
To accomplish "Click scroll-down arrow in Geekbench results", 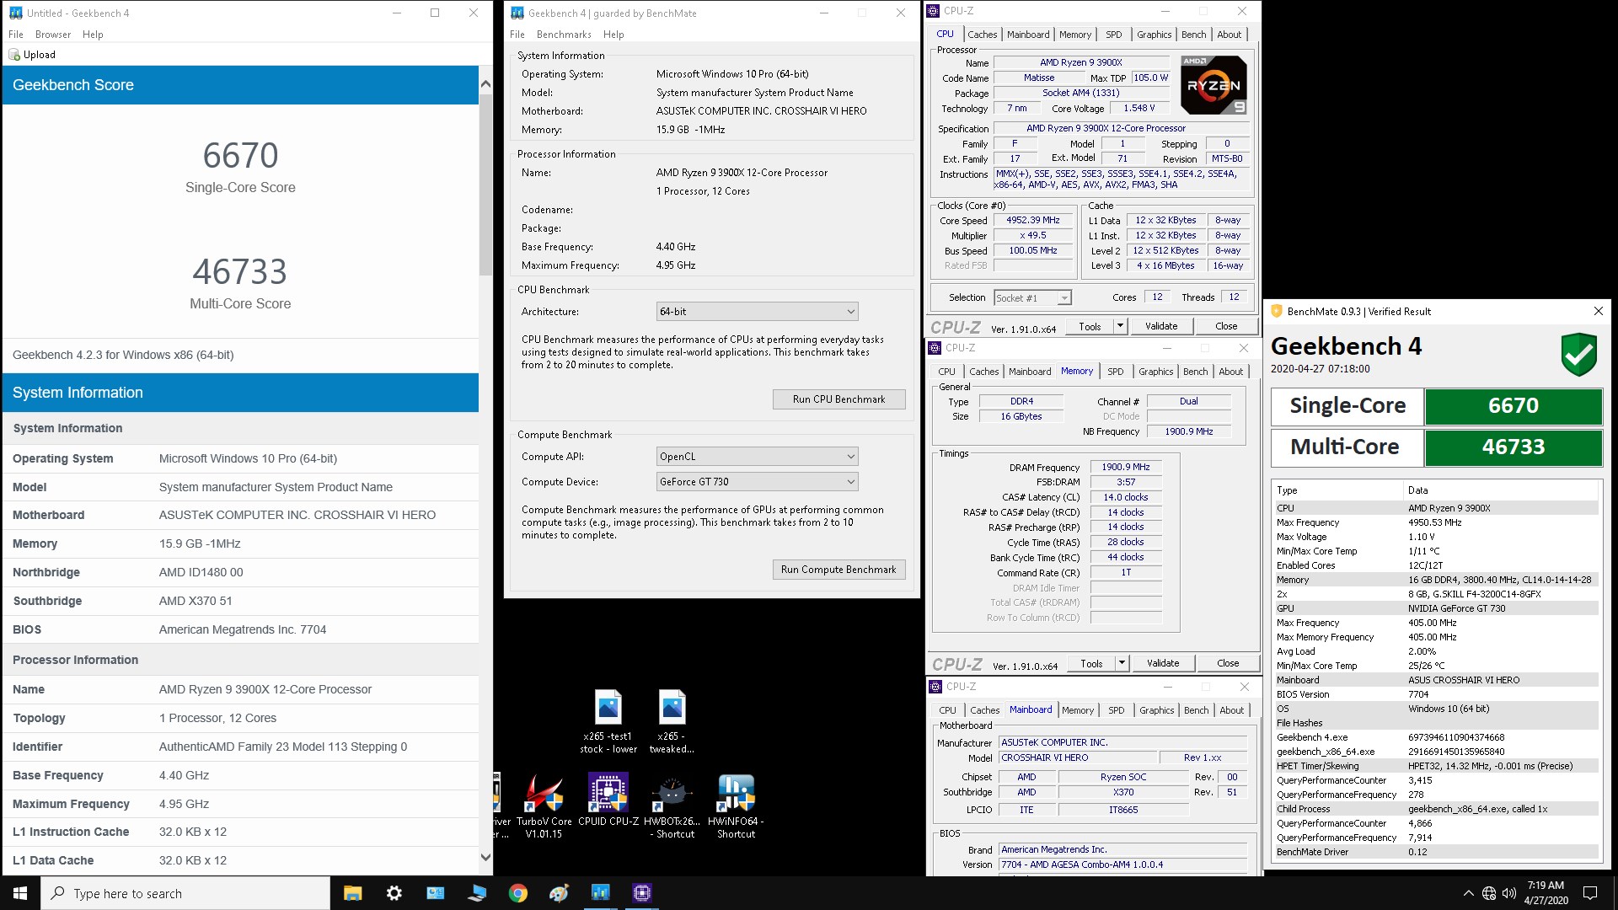I will click(x=485, y=858).
